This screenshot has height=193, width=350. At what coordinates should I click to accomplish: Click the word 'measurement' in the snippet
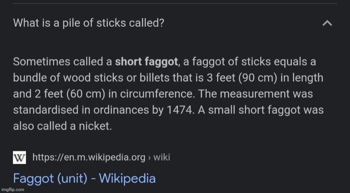pyautogui.click(x=255, y=94)
